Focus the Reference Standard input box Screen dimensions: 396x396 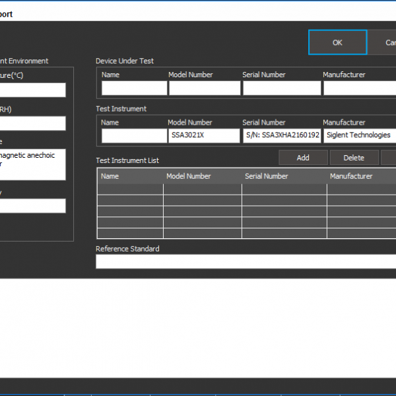coord(246,261)
